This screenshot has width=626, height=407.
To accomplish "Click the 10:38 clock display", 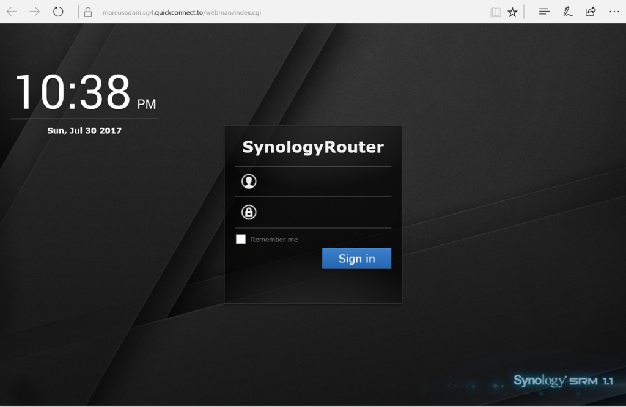I will click(x=85, y=92).
